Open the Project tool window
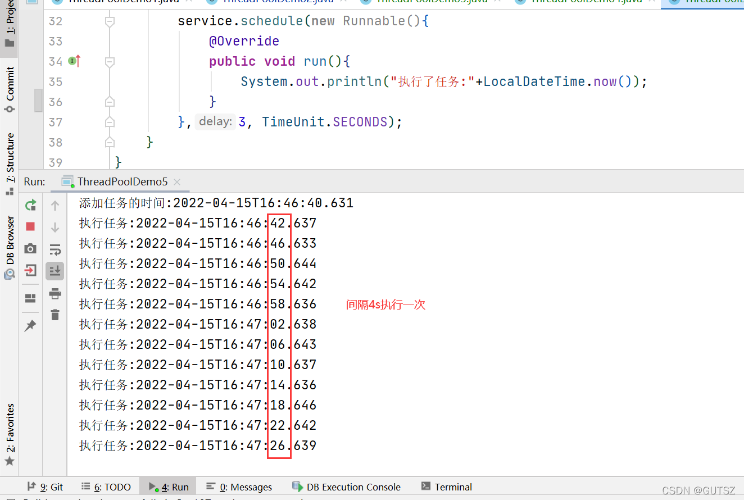 tap(10, 24)
